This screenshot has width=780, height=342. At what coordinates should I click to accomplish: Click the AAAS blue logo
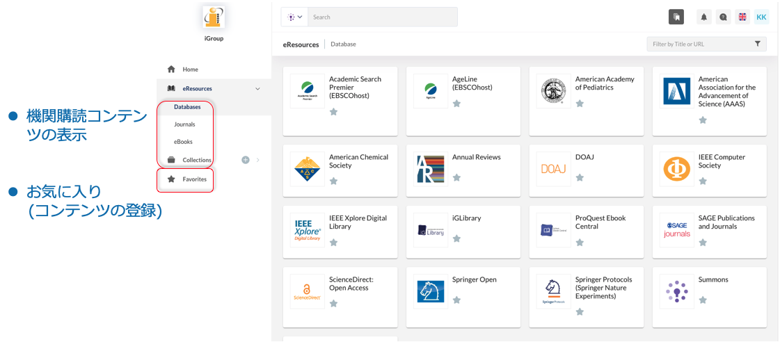[x=676, y=91]
